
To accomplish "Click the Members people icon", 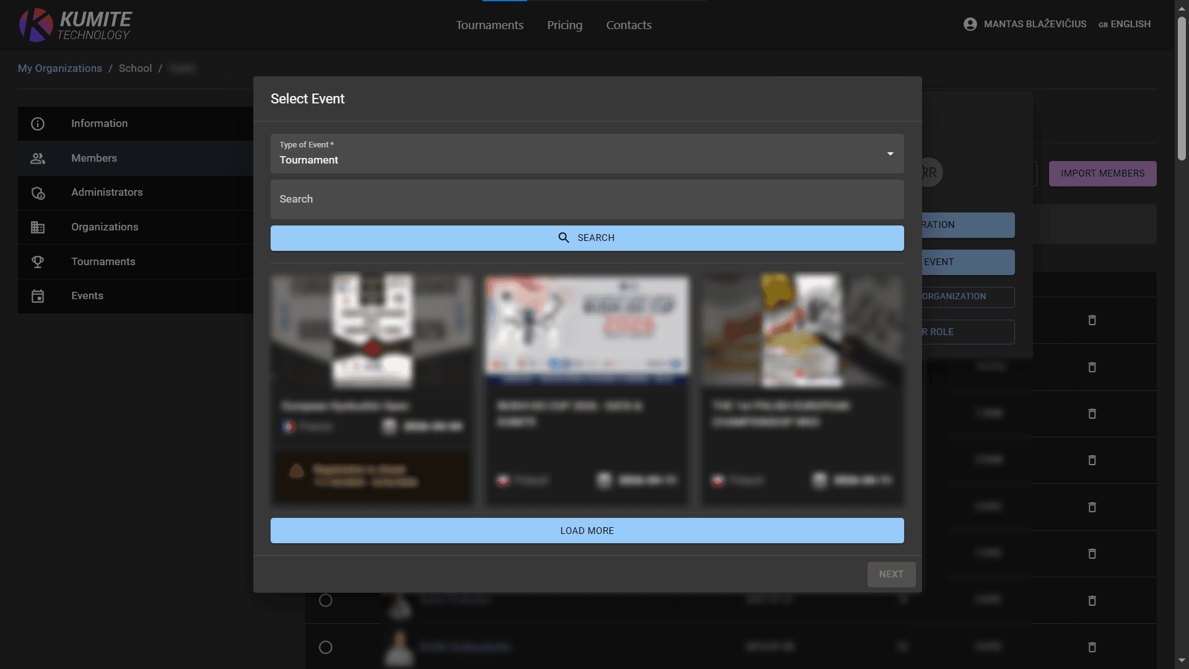I will (x=38, y=159).
